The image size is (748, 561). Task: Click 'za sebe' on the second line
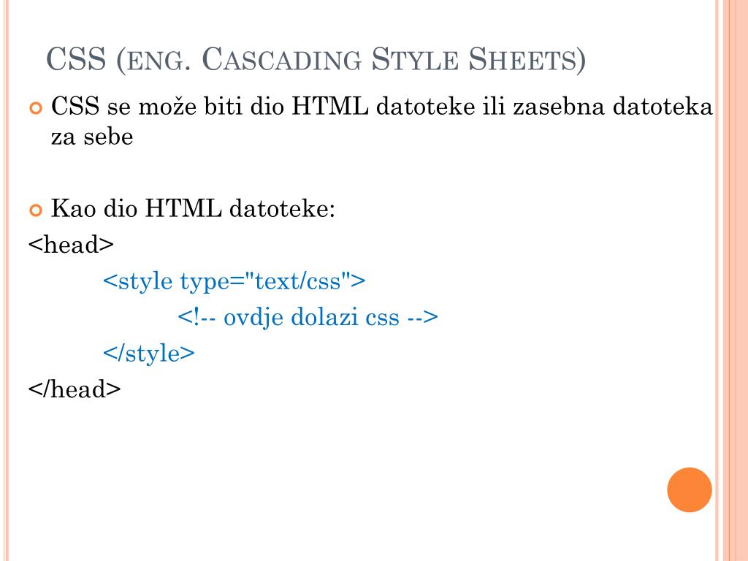92,137
